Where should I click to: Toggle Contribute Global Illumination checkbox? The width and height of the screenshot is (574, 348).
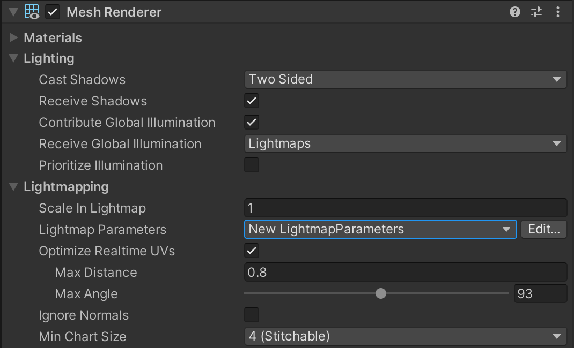point(252,122)
